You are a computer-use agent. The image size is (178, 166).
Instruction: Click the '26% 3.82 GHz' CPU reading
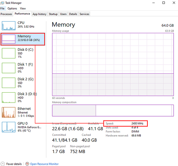(26, 27)
